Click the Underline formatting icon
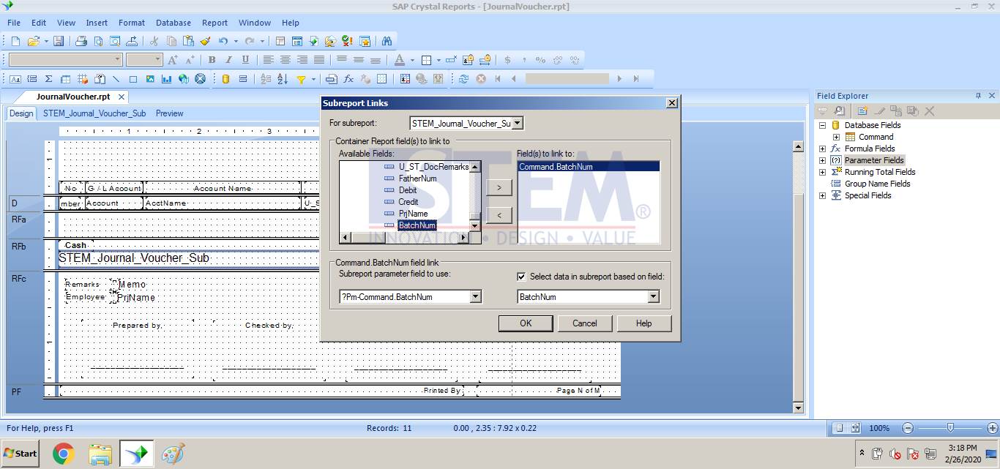This screenshot has height=469, width=1000. (x=245, y=60)
